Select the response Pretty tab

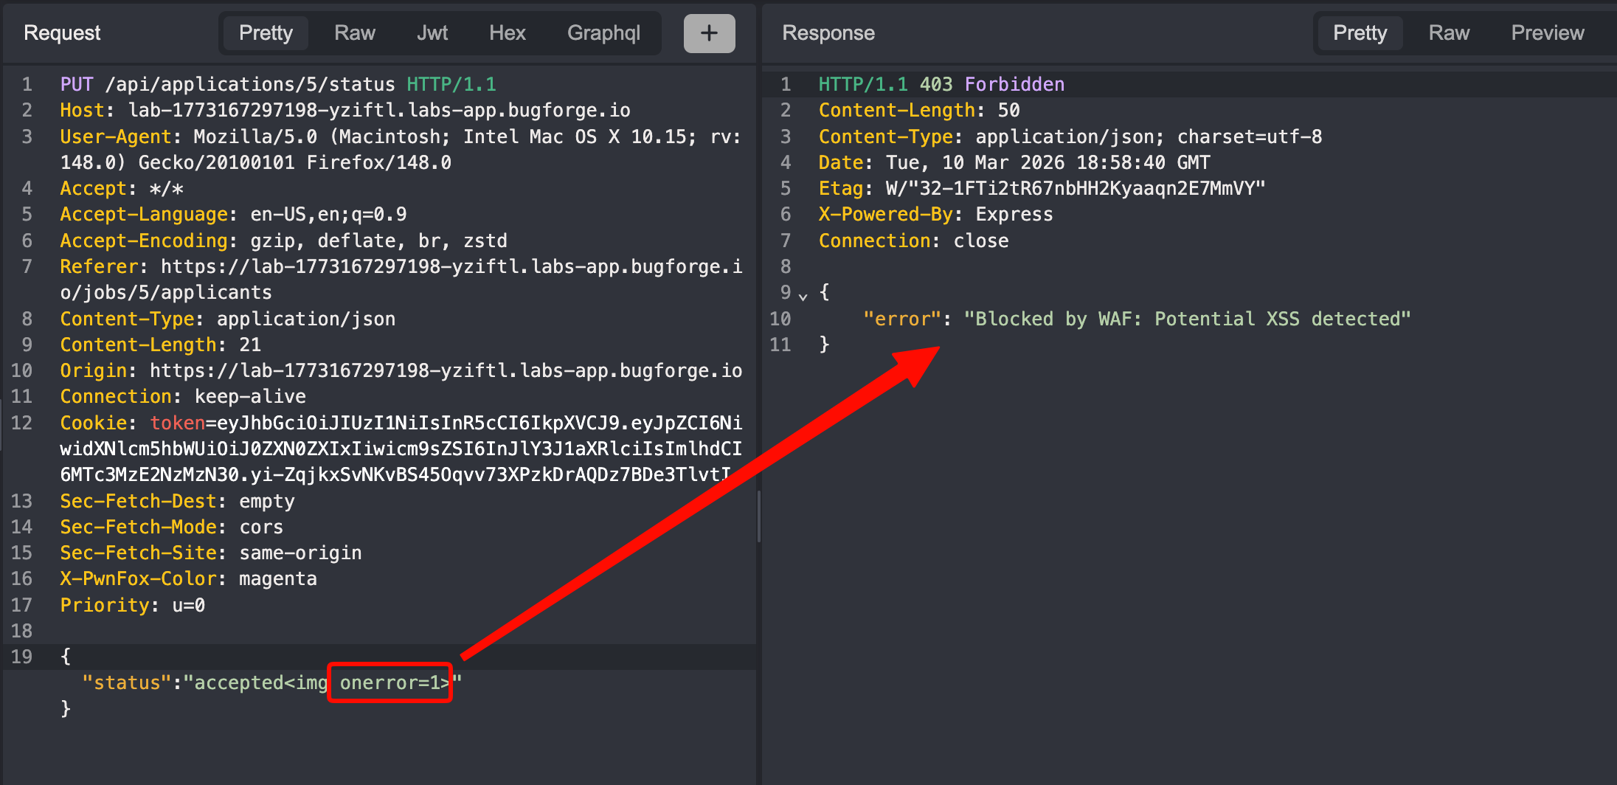point(1359,33)
